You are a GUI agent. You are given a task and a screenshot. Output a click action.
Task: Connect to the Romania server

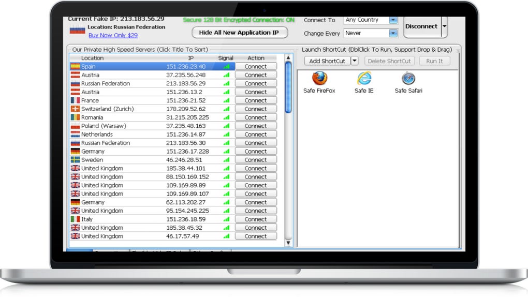coord(256,117)
